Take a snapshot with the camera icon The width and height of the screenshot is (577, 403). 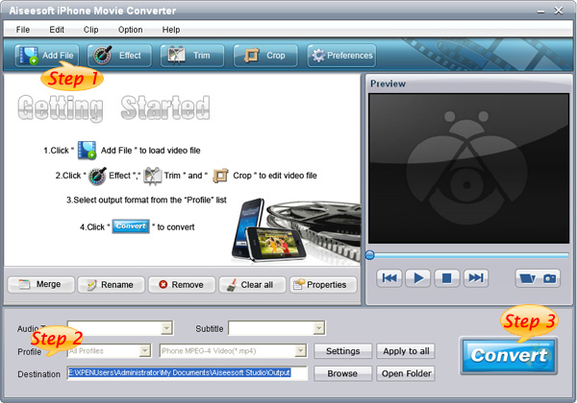549,278
